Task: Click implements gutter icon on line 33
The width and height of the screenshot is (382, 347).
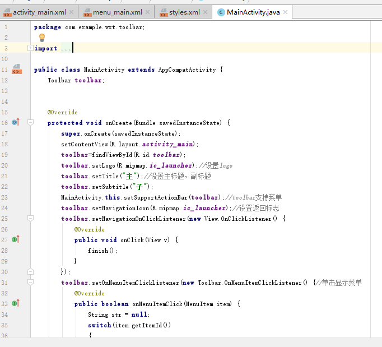Action: (x=15, y=303)
